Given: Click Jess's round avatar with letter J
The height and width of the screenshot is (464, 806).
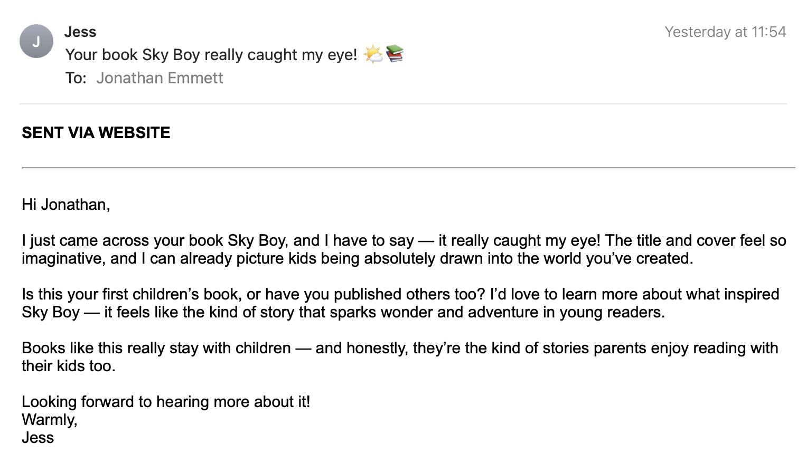Looking at the screenshot, I should tap(36, 41).
